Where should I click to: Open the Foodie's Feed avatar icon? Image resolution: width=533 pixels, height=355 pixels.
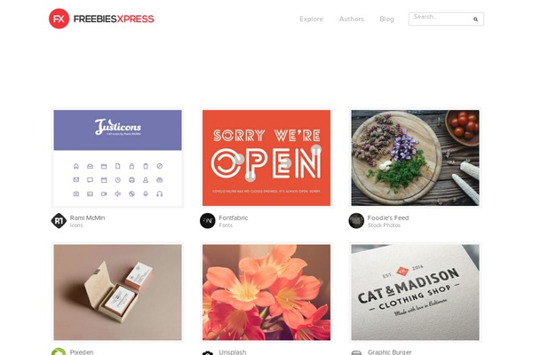356,221
